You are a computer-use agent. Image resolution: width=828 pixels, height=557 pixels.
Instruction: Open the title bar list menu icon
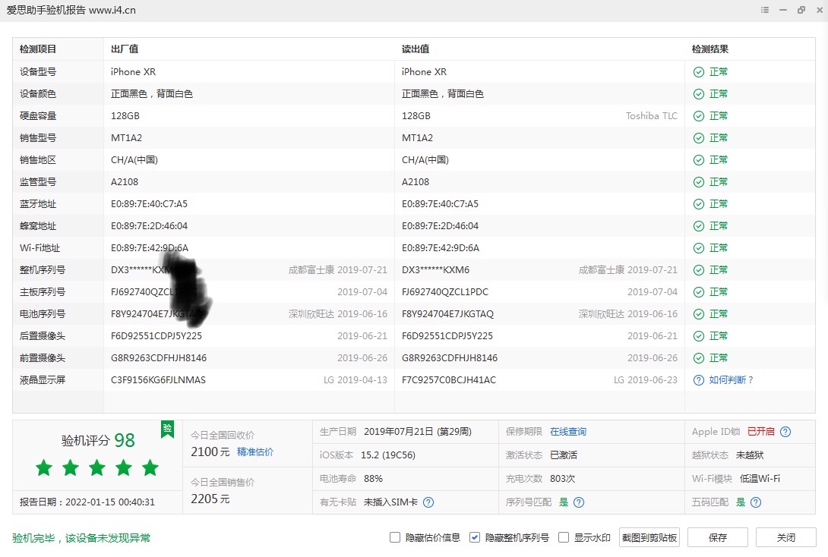(x=765, y=10)
